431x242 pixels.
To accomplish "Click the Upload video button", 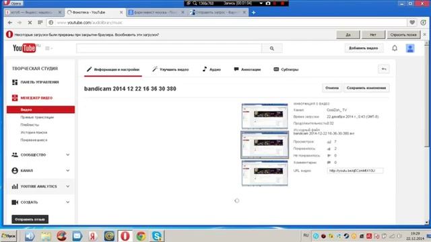I will click(x=364, y=48).
